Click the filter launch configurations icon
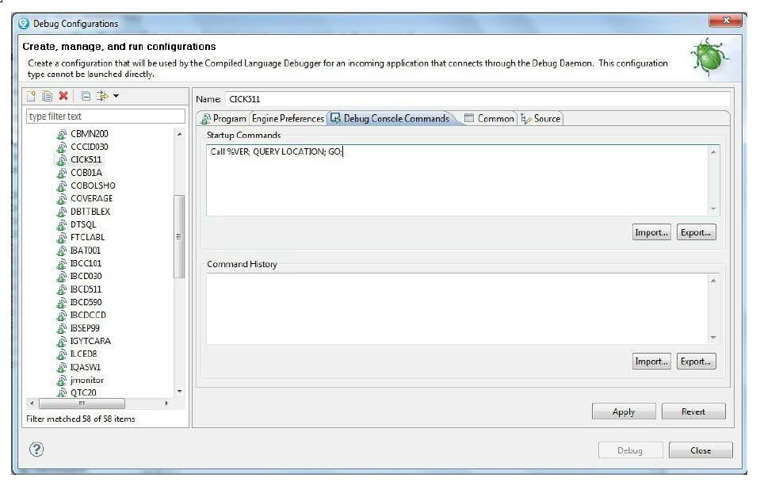 pos(102,96)
